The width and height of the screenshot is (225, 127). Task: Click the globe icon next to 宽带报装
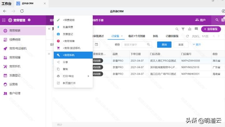5,31
